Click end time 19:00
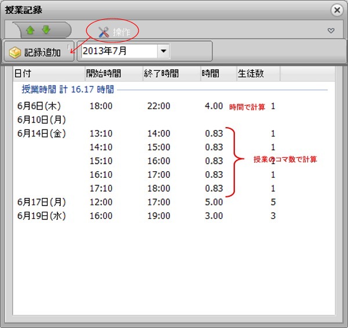The width and height of the screenshot is (348, 328). [x=159, y=216]
